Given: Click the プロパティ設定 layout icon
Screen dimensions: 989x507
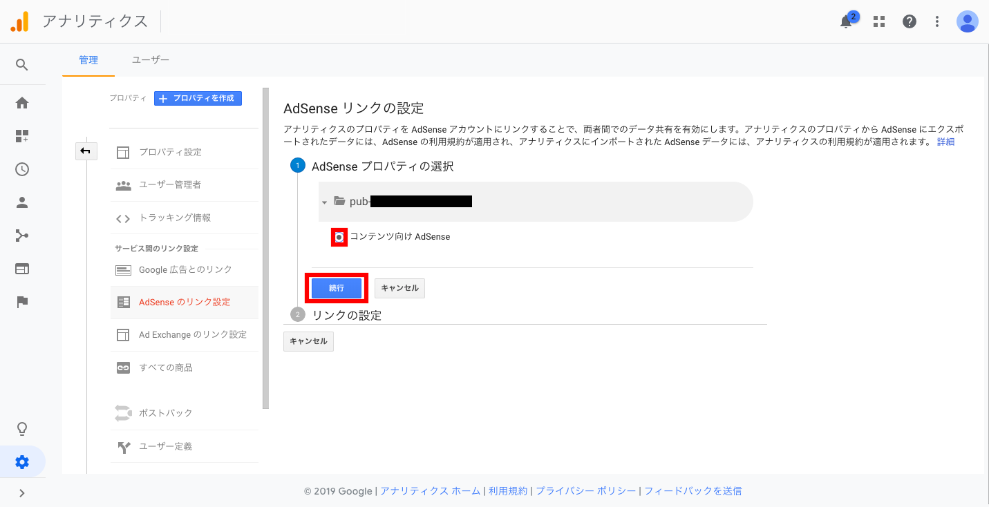Looking at the screenshot, I should [123, 153].
